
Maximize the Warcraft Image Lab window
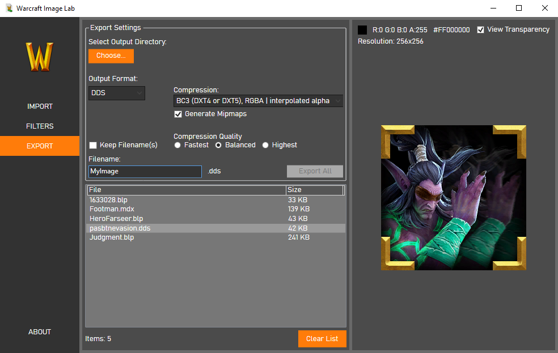point(519,8)
